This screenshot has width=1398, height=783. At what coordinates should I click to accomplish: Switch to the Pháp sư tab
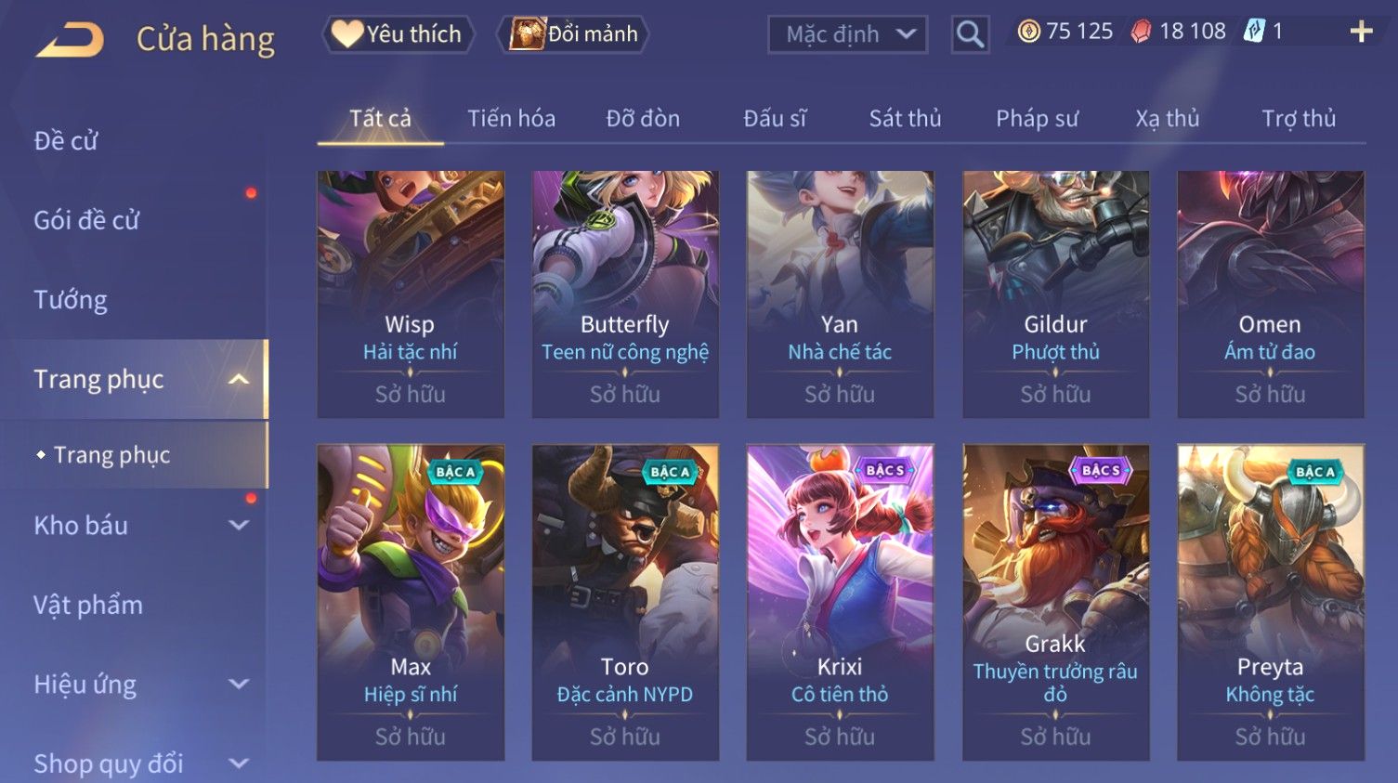click(1037, 119)
